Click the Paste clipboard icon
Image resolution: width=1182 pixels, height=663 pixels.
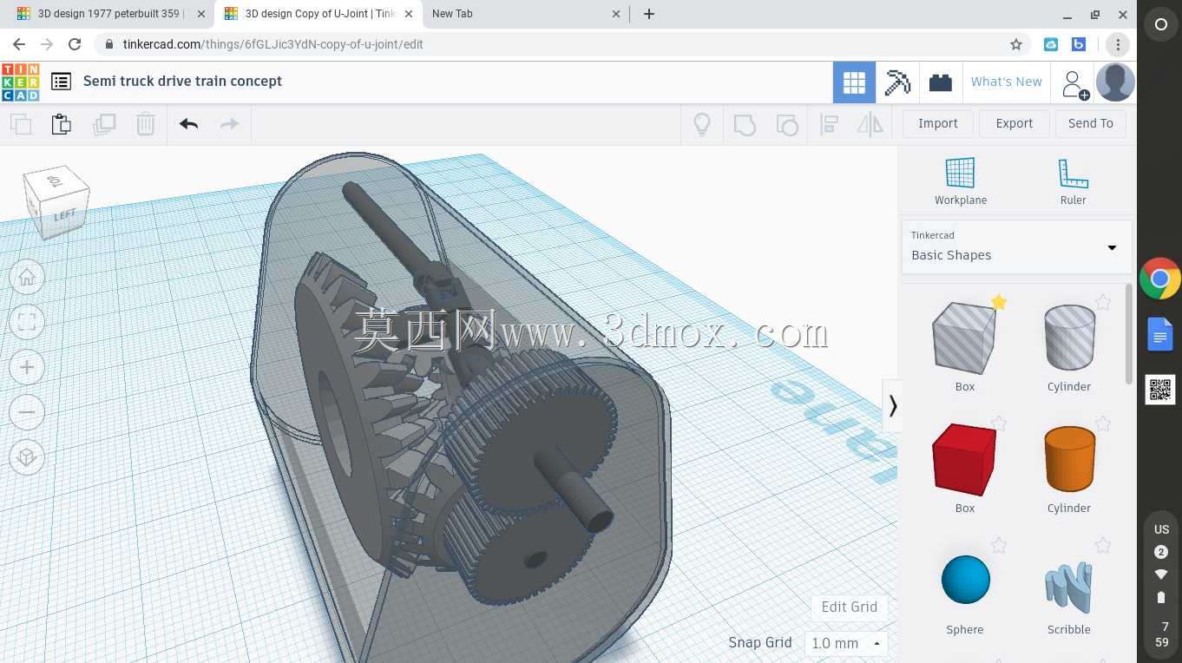click(62, 124)
